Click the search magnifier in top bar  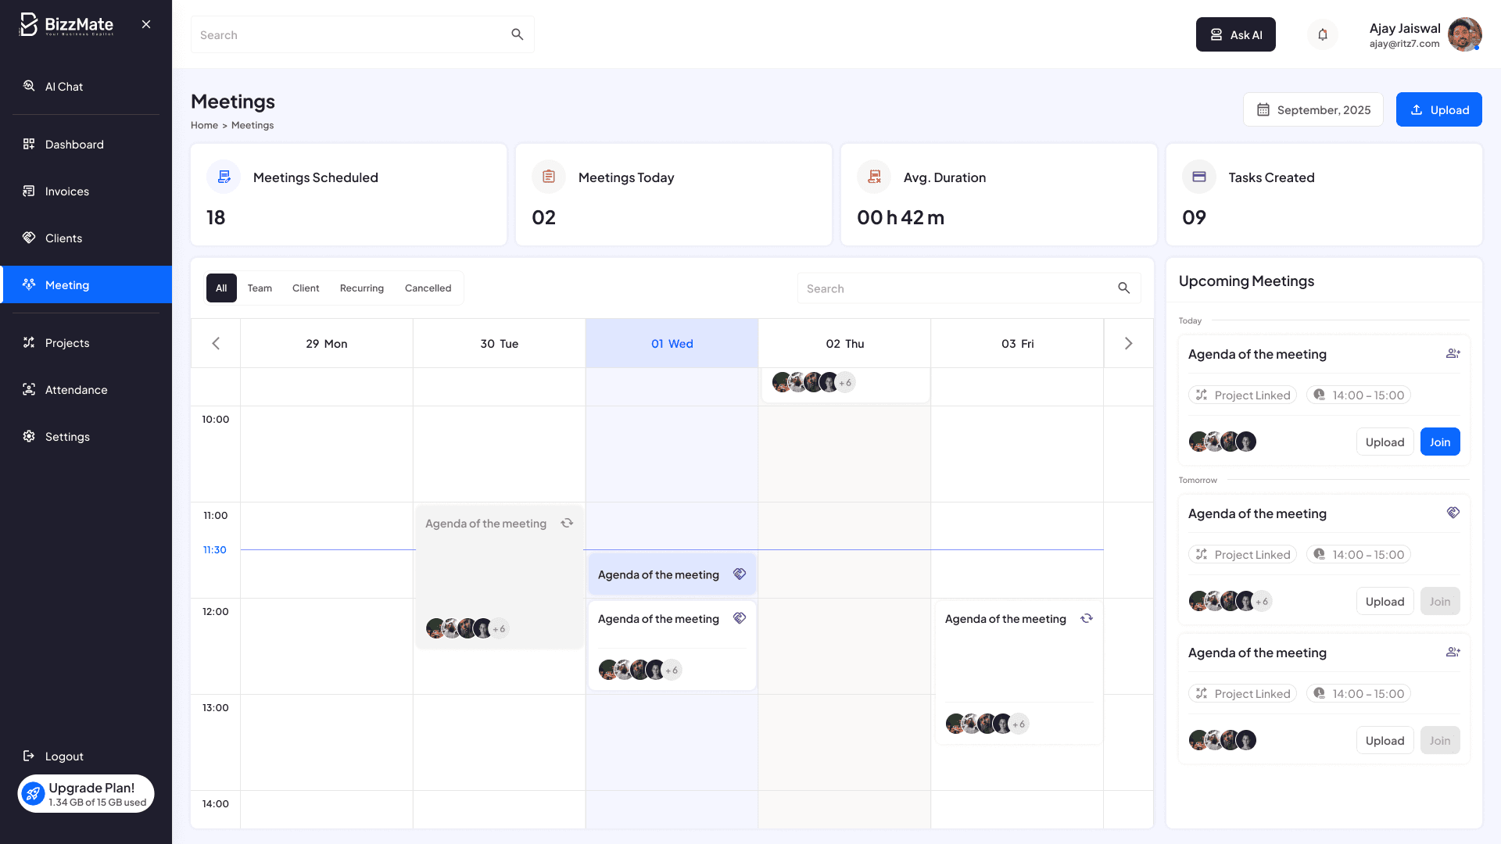point(517,34)
